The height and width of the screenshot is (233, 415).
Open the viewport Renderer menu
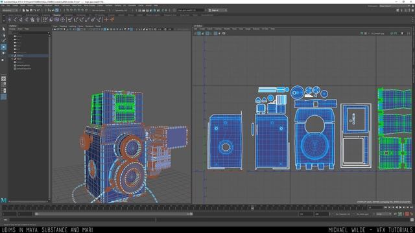[x=89, y=26]
